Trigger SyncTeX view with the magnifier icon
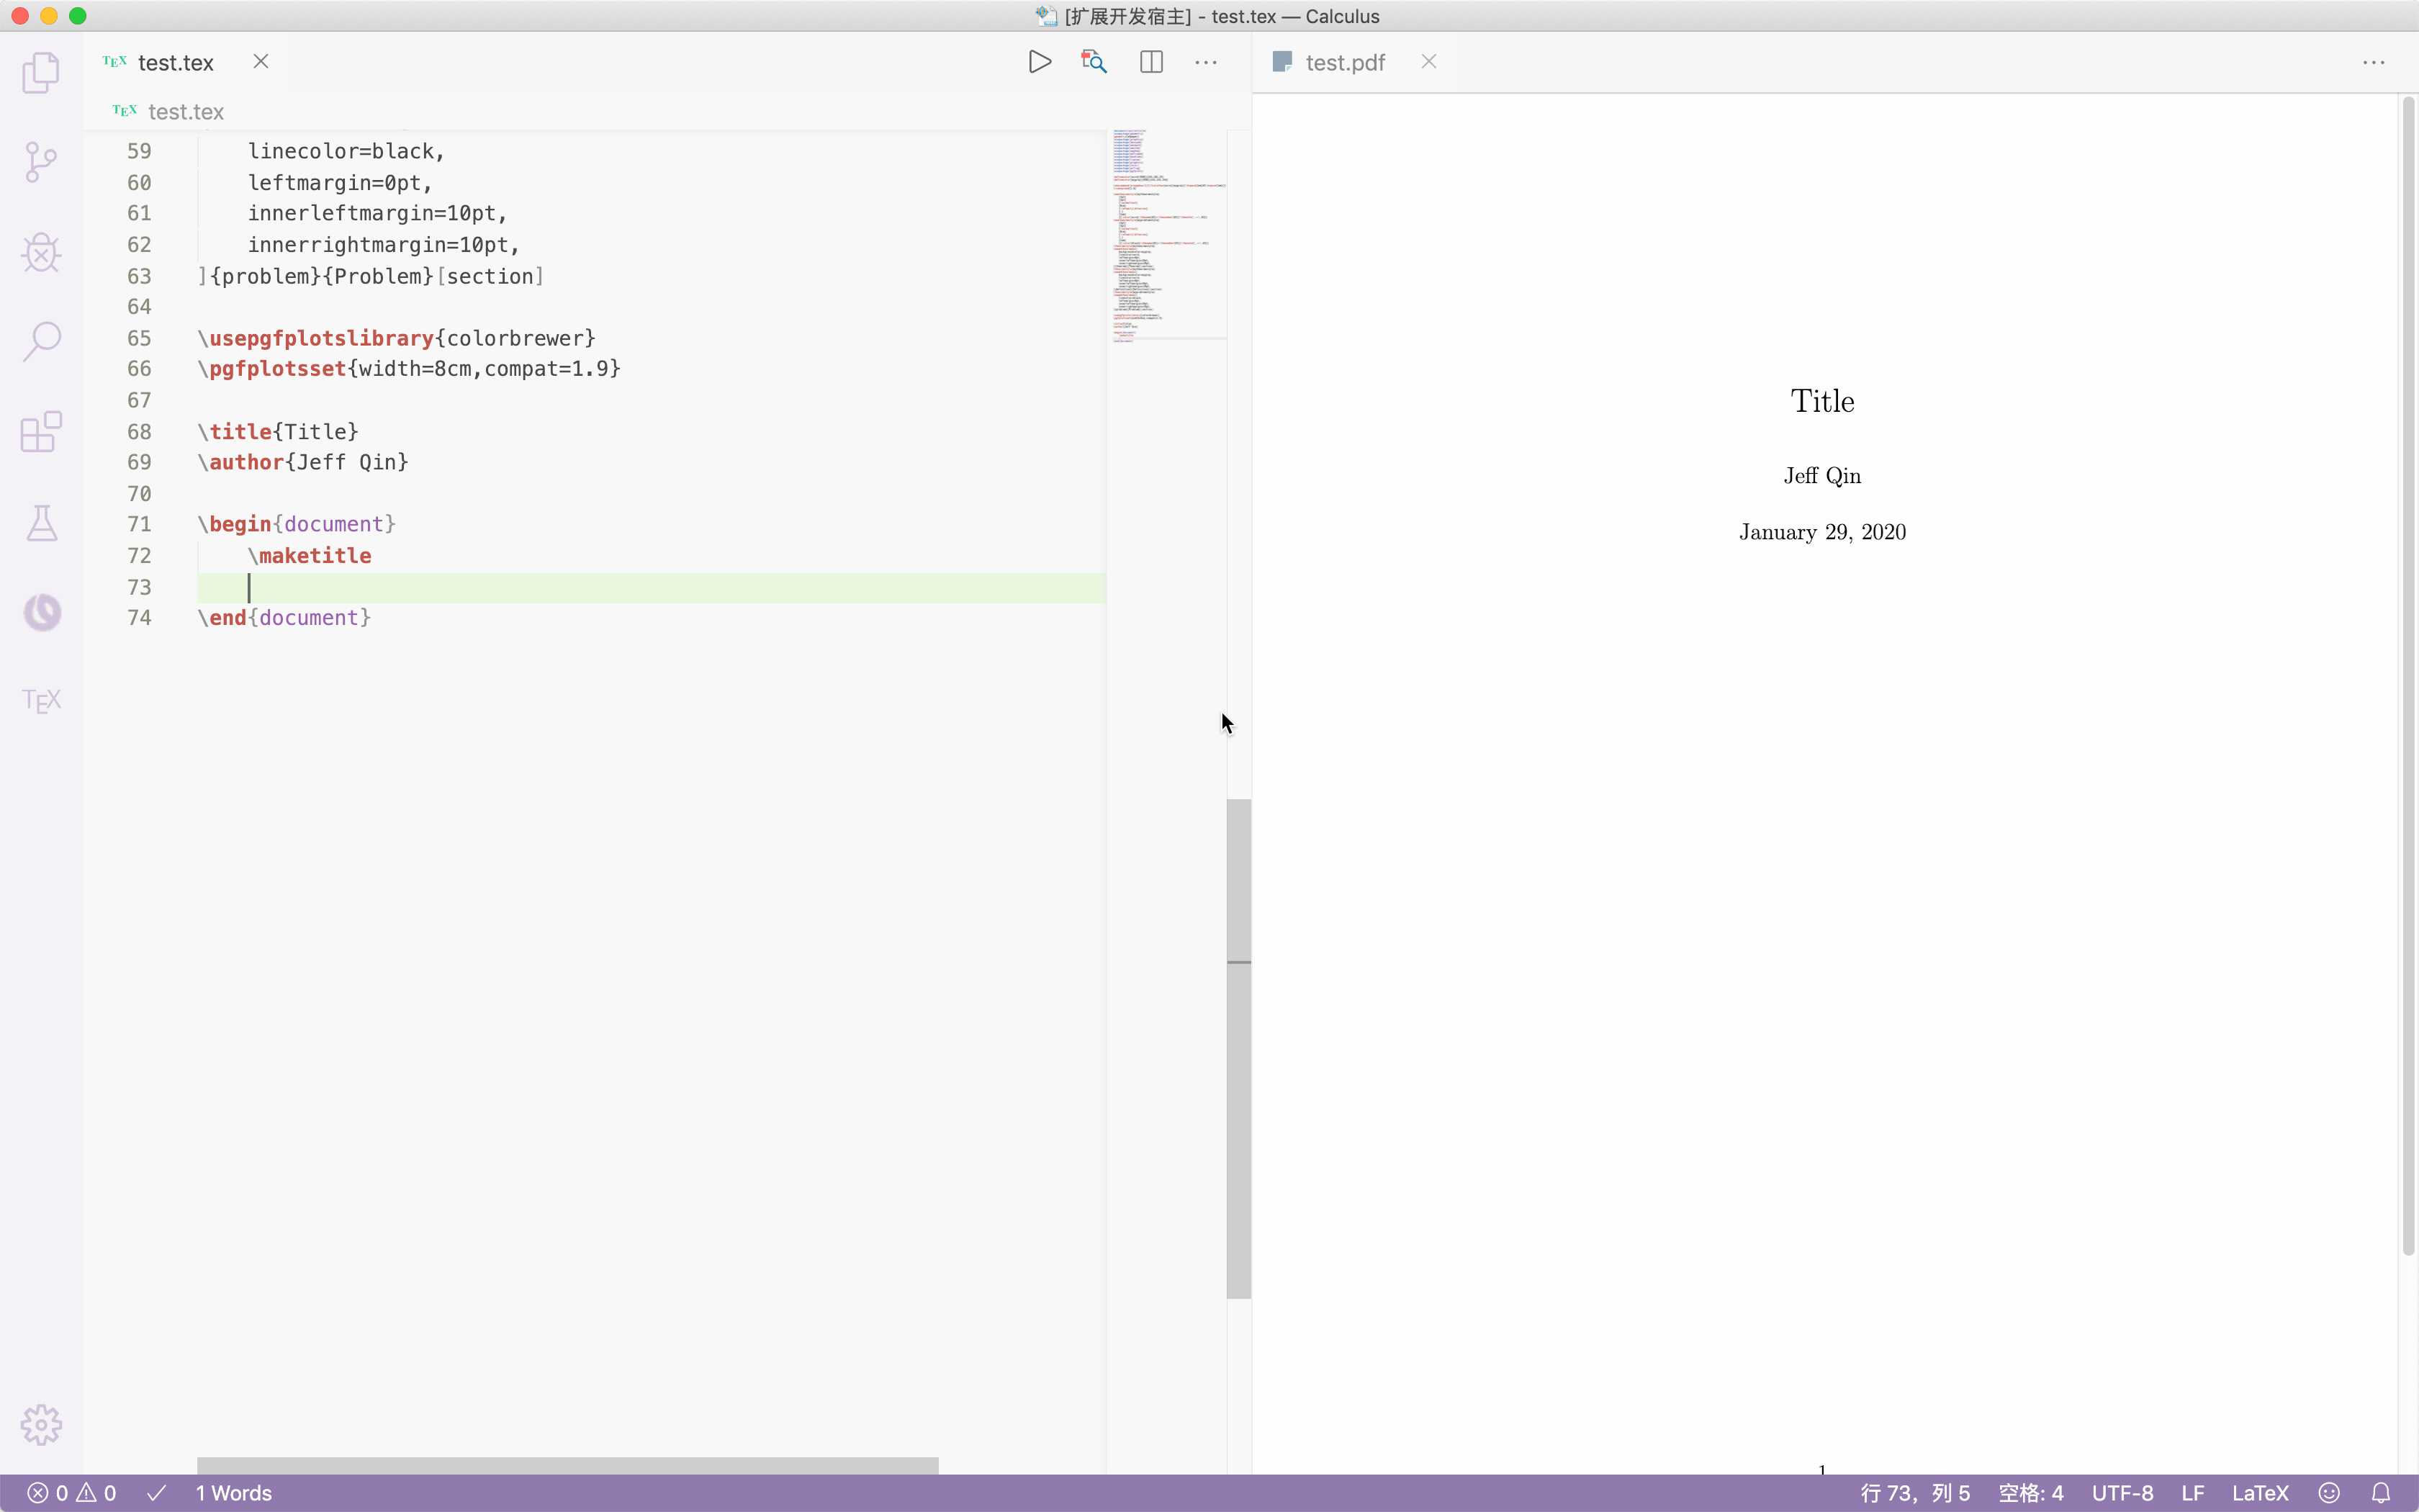This screenshot has width=2419, height=1512. pyautogui.click(x=1094, y=61)
